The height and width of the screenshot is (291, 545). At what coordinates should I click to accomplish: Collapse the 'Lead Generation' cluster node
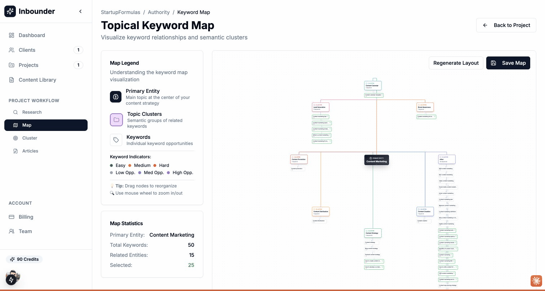[x=320, y=107]
